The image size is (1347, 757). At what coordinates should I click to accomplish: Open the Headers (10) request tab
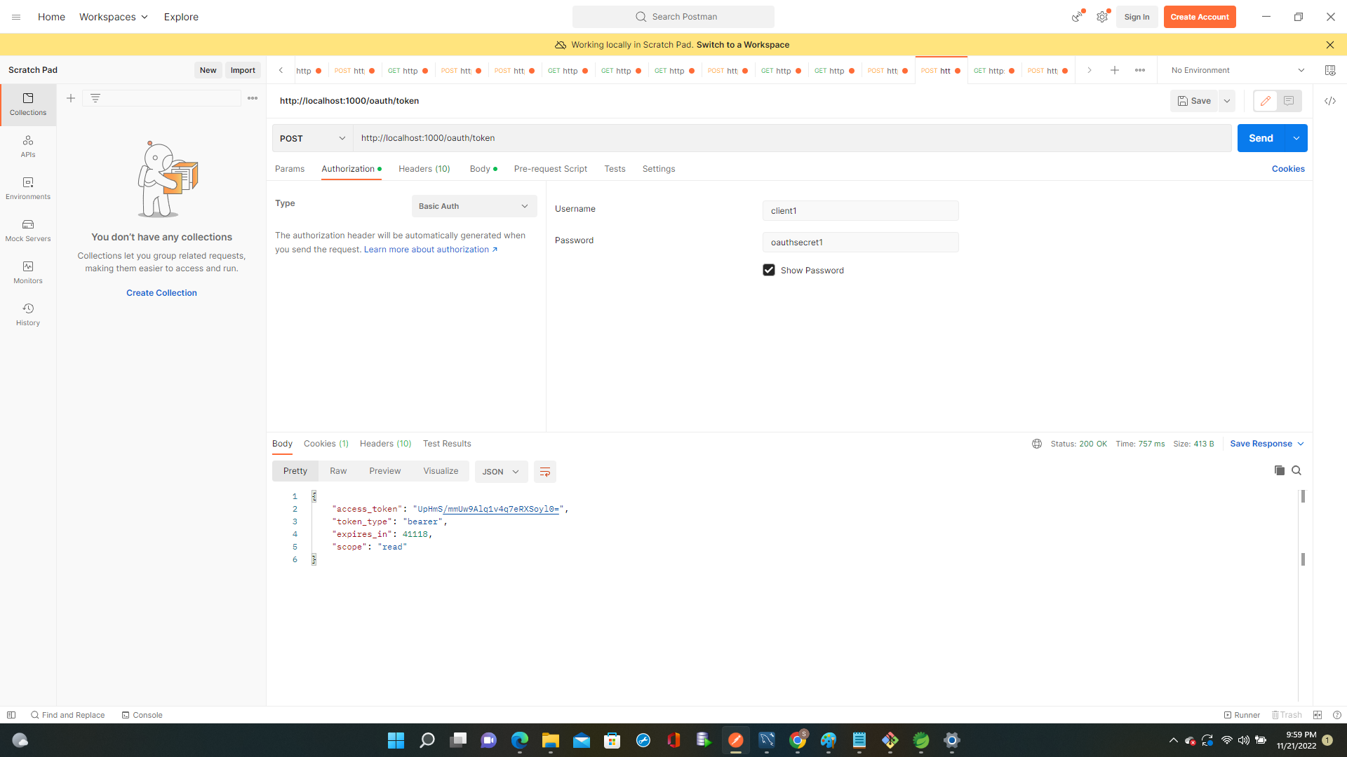point(424,168)
